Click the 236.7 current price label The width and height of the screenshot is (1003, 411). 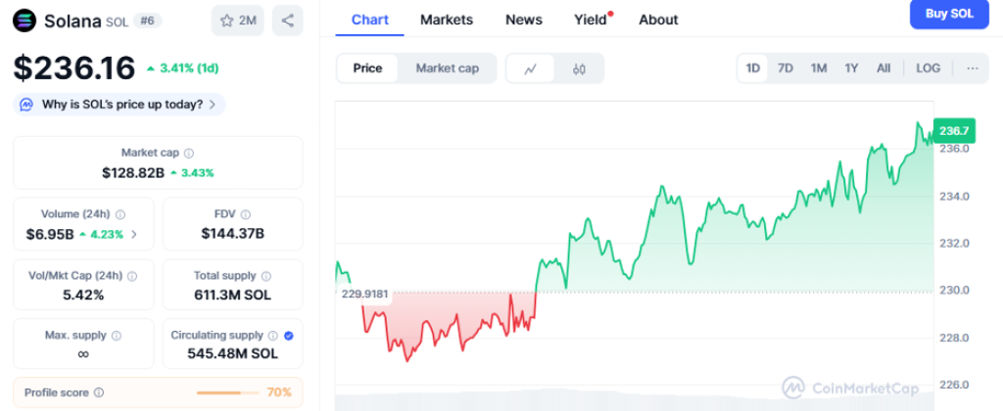click(x=952, y=130)
